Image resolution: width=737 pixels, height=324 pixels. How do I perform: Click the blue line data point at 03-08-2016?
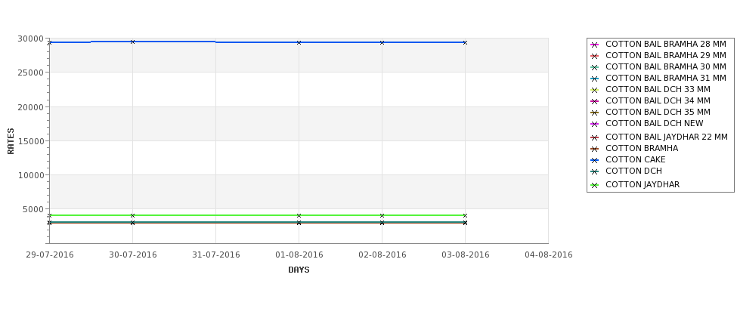click(465, 43)
